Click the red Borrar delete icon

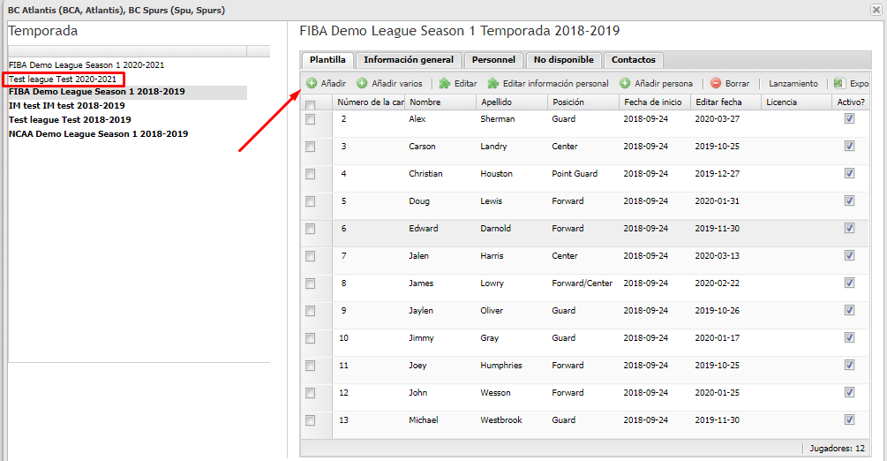coord(716,83)
